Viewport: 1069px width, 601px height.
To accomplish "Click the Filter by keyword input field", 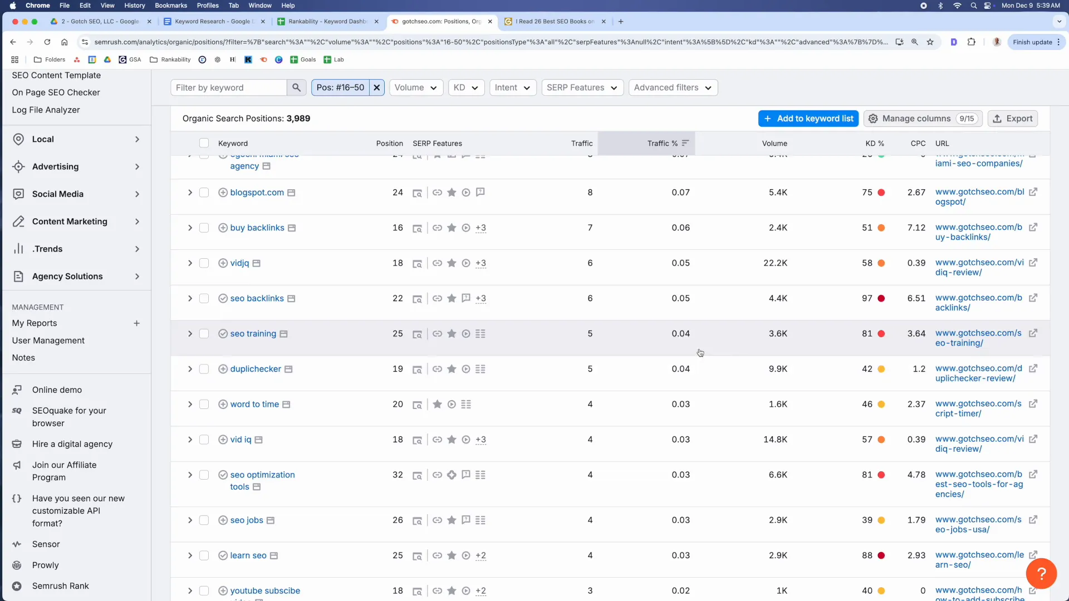I will click(x=229, y=87).
